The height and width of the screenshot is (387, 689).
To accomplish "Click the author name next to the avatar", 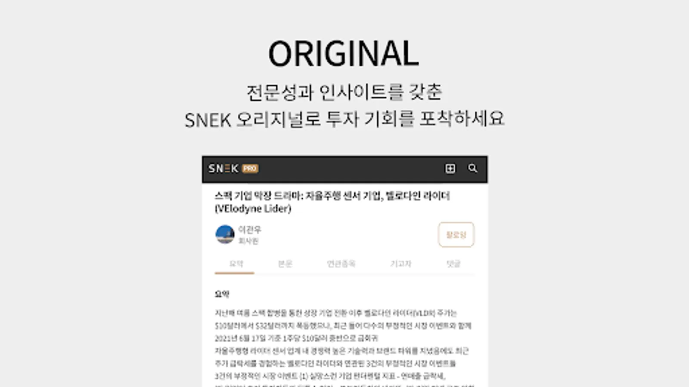I will [250, 230].
